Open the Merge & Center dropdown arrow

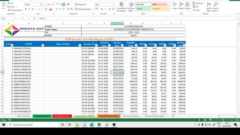[93, 9]
